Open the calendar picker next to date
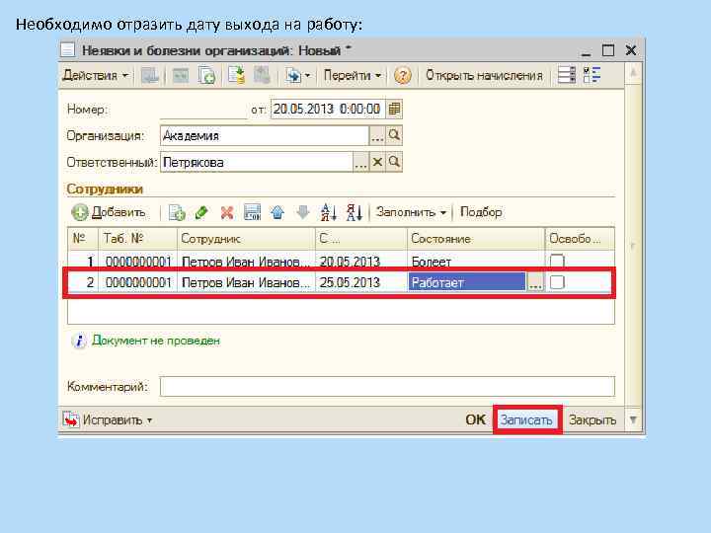The height and width of the screenshot is (533, 711). [394, 110]
